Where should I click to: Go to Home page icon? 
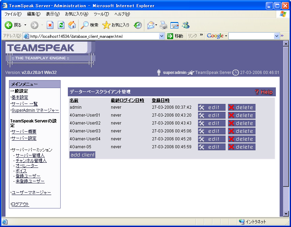pos(72,25)
